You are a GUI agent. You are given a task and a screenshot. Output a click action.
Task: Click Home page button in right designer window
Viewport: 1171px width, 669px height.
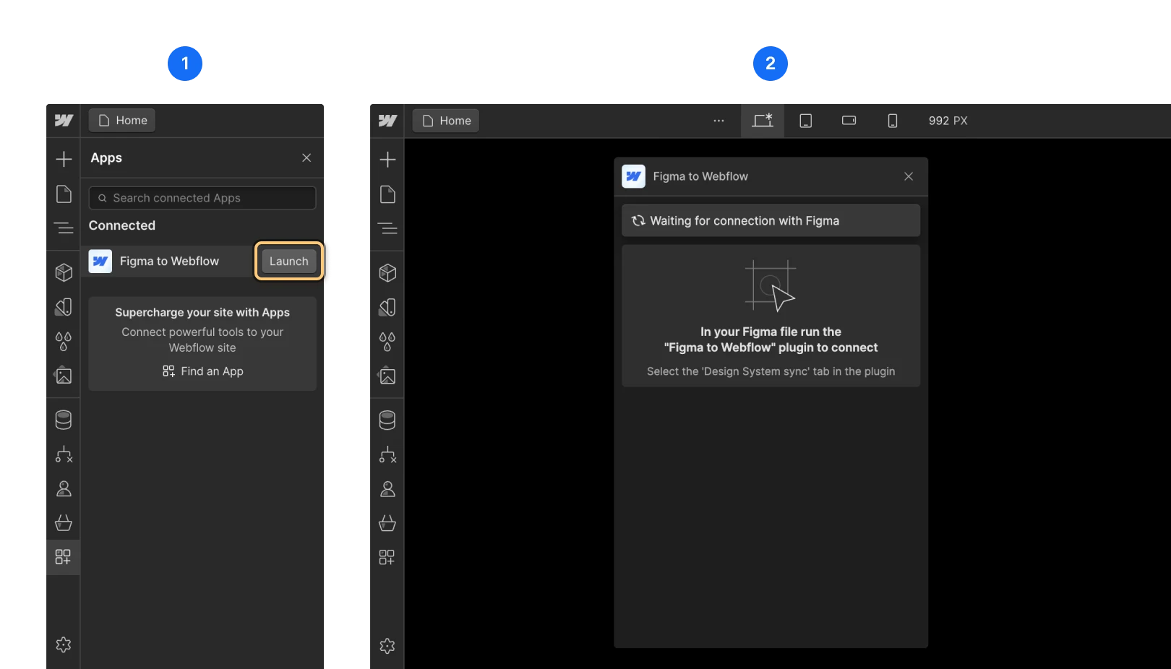coord(446,121)
